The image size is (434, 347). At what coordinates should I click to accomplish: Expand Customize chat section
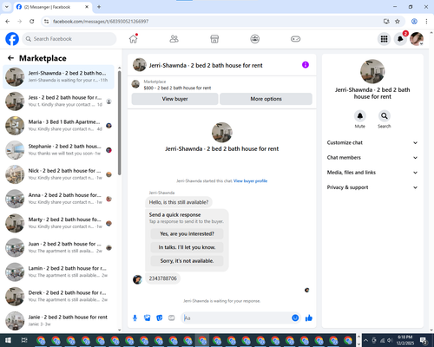pyautogui.click(x=372, y=142)
